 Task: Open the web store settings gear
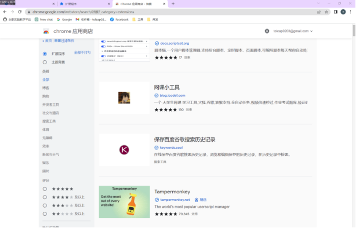pos(267,31)
